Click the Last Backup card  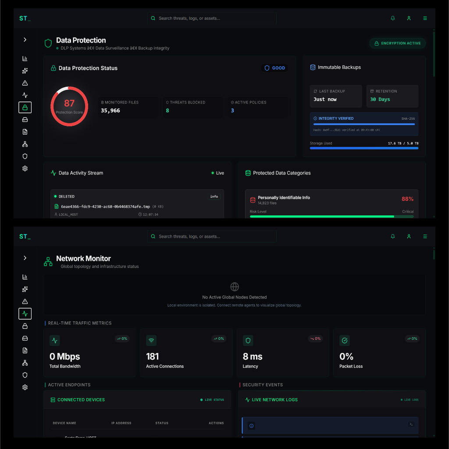336,96
